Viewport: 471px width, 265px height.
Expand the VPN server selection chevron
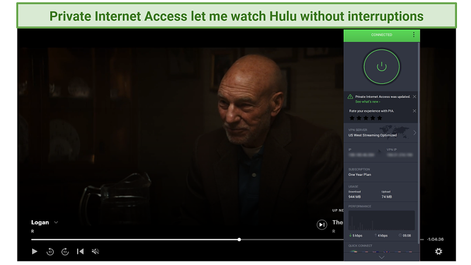click(x=414, y=133)
